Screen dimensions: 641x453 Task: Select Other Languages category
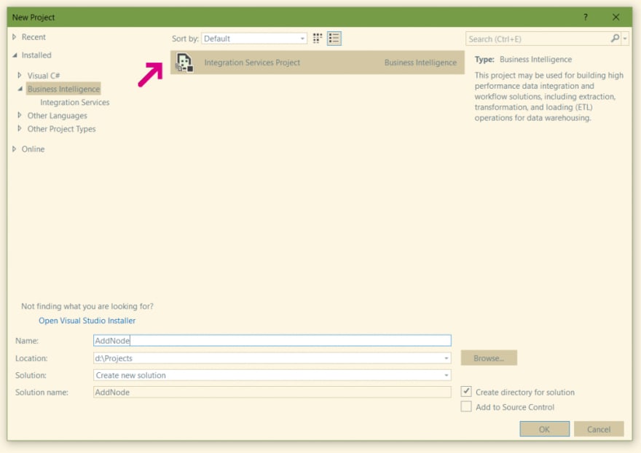(x=58, y=116)
